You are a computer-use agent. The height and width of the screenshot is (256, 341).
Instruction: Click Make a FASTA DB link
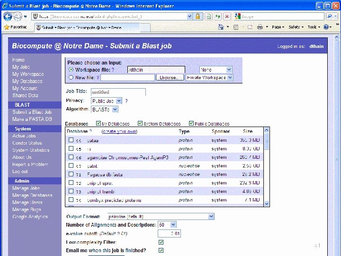[32, 119]
